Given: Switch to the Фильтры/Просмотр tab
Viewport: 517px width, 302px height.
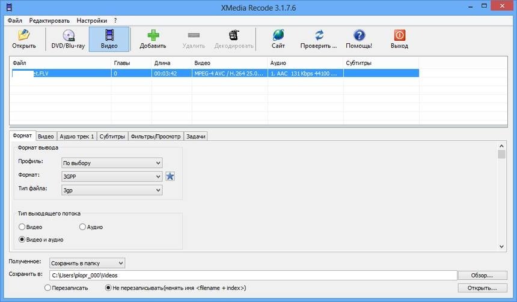Looking at the screenshot, I should pos(155,136).
